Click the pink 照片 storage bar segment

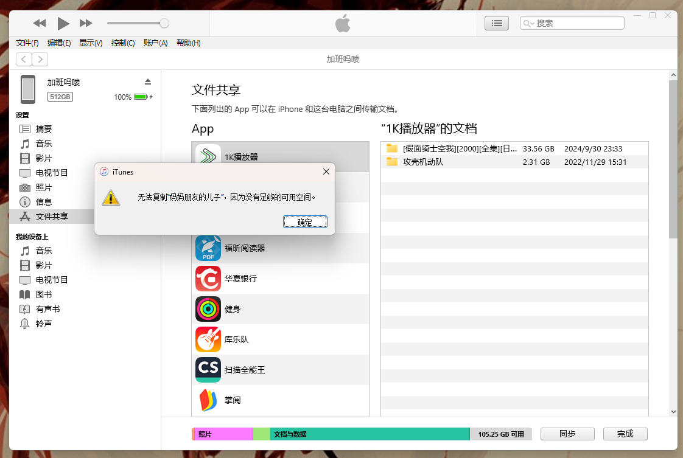click(223, 434)
